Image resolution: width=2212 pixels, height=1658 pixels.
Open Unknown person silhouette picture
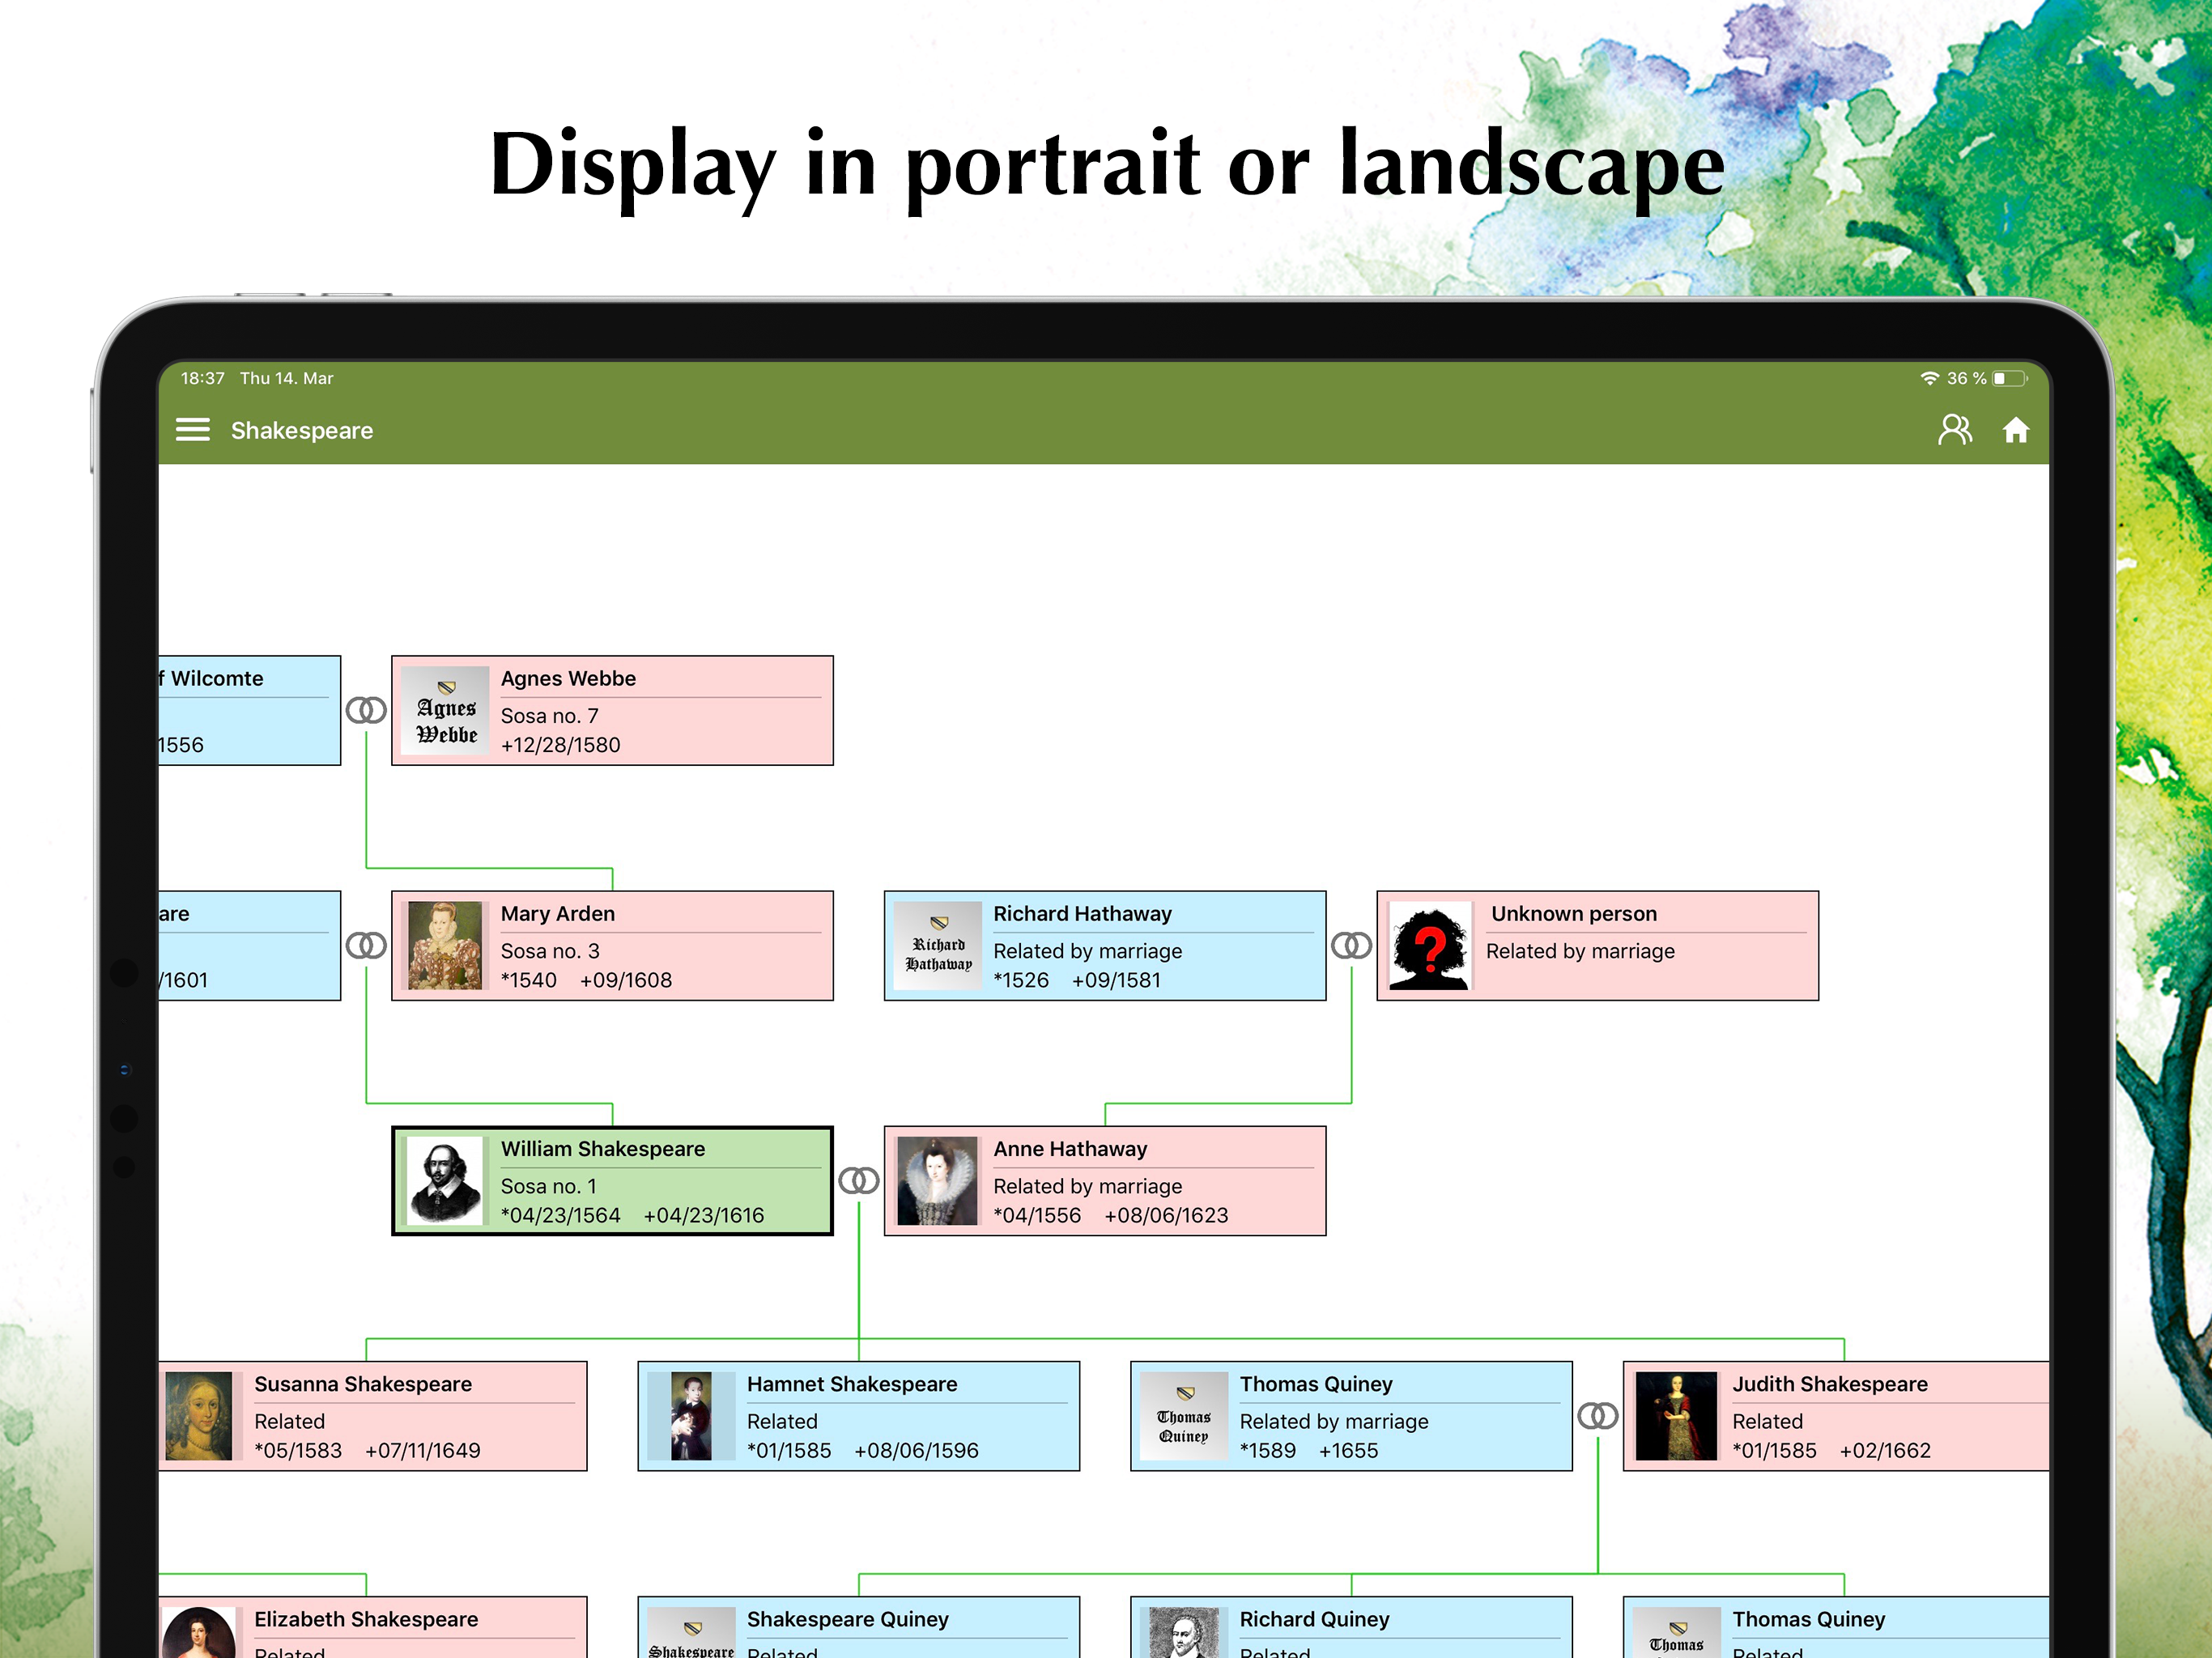click(1430, 945)
